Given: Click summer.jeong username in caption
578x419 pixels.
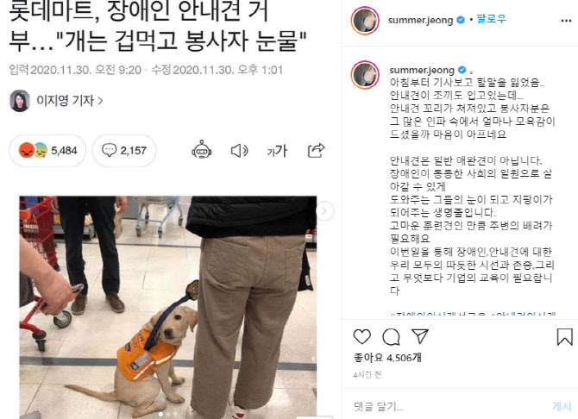Looking at the screenshot, I should [x=422, y=70].
